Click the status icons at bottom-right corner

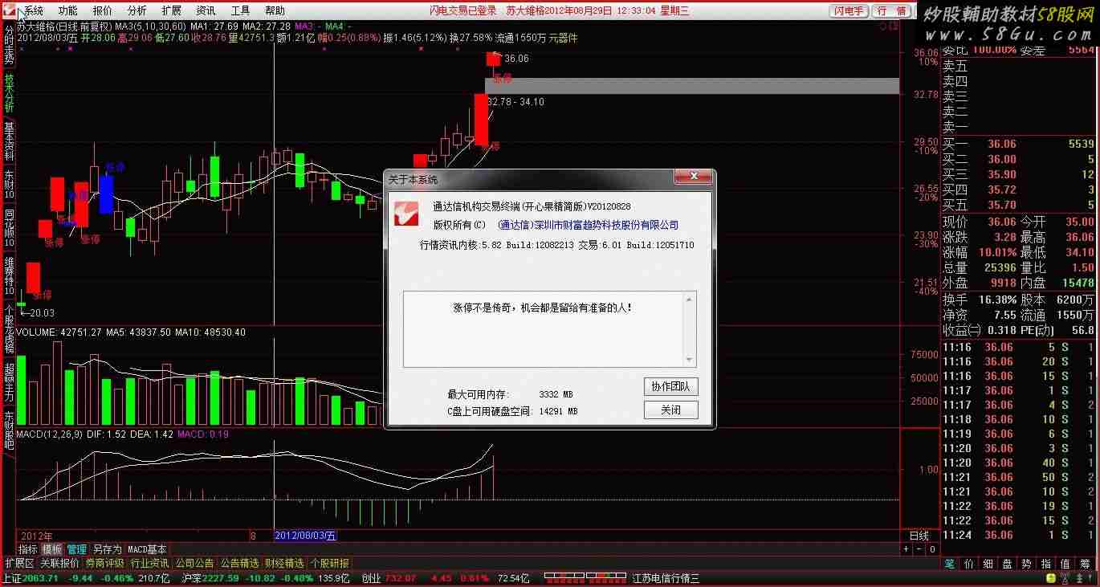[1071, 578]
